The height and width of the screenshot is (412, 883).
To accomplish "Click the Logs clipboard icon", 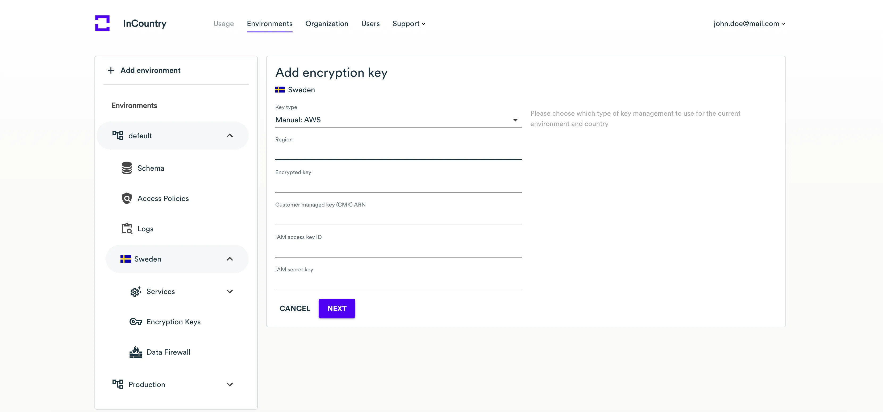I will tap(127, 228).
